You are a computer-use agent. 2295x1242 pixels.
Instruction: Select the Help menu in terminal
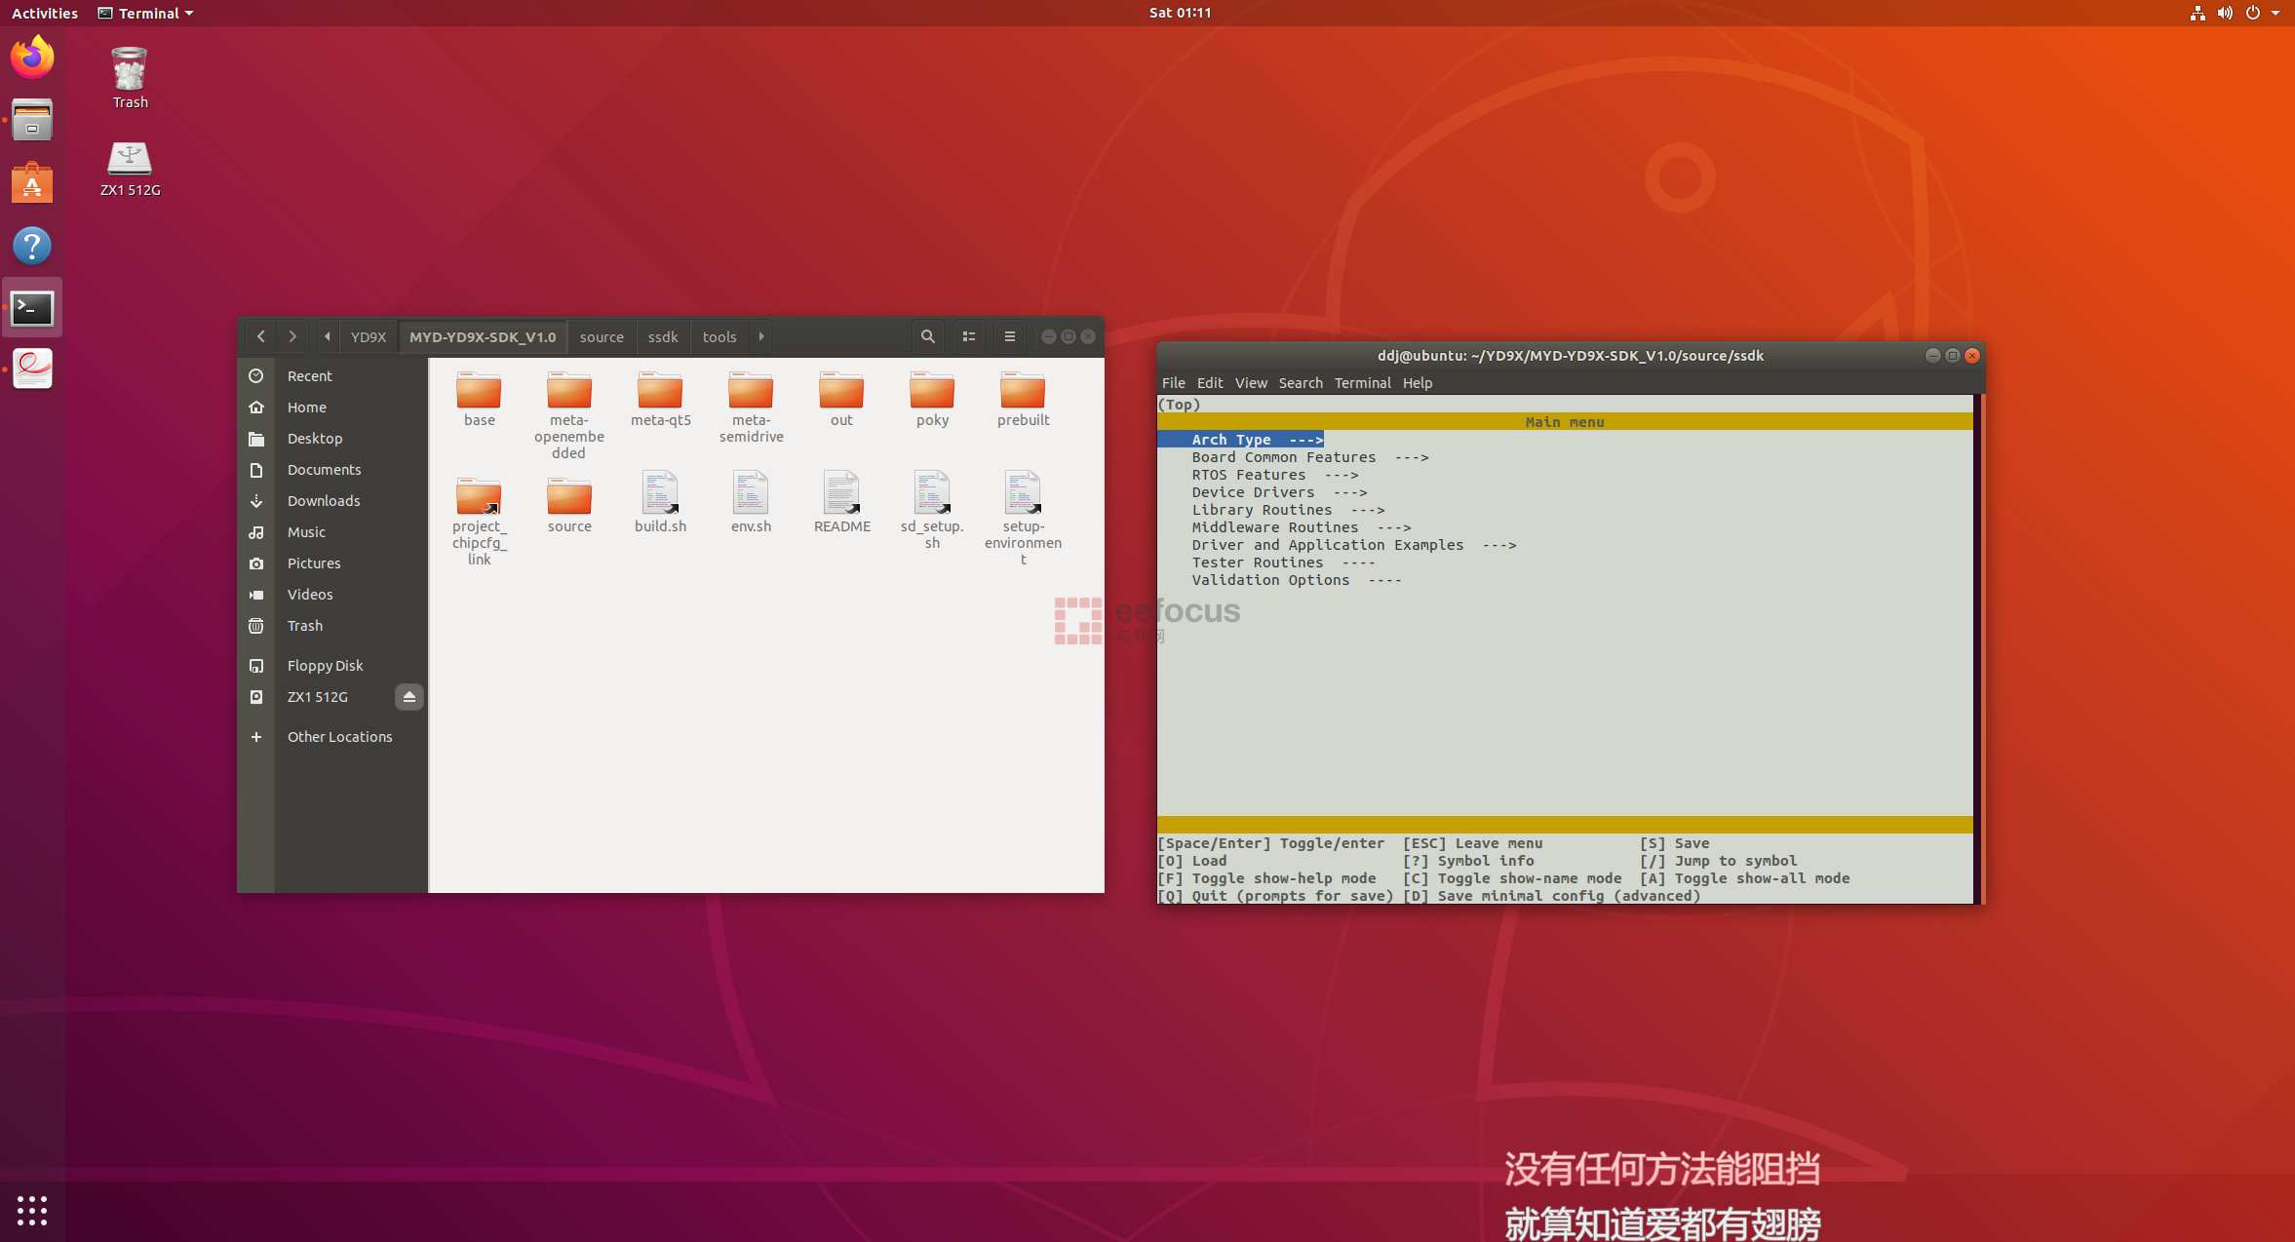(x=1415, y=382)
